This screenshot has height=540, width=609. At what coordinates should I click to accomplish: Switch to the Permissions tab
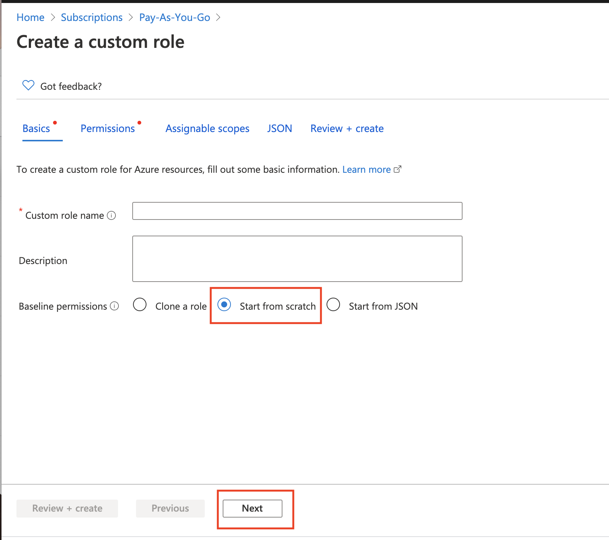[x=108, y=129]
